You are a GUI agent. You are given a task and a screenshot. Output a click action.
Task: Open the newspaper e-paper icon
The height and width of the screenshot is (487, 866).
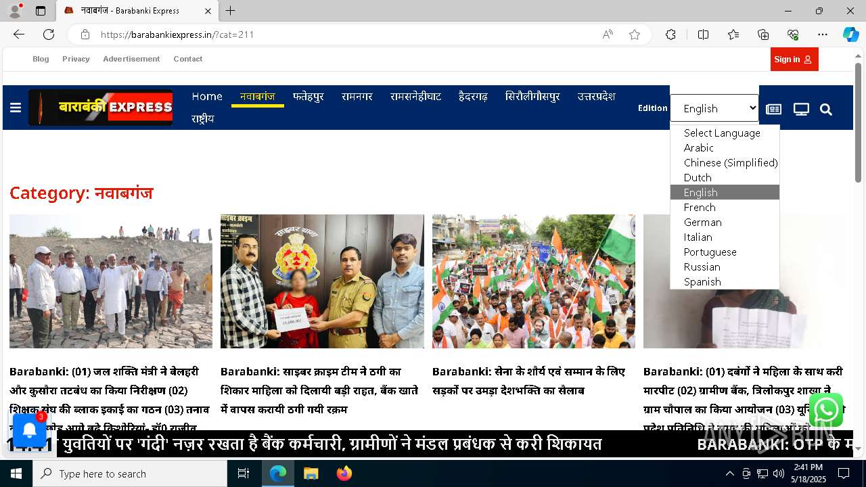[x=773, y=110]
